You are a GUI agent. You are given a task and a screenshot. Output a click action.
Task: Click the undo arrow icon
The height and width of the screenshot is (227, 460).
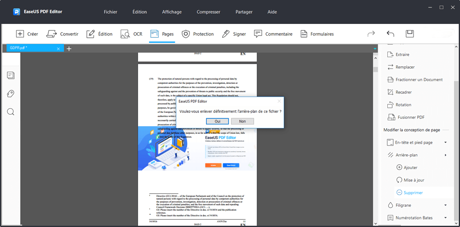pos(391,34)
